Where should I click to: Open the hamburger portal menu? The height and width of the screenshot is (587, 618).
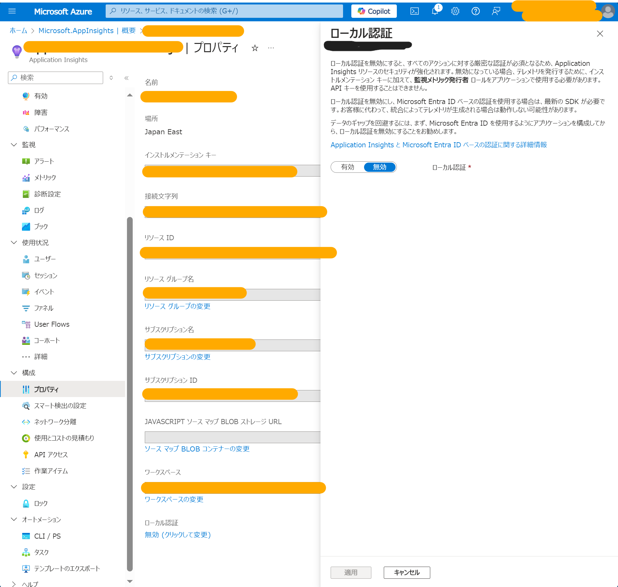tap(12, 11)
